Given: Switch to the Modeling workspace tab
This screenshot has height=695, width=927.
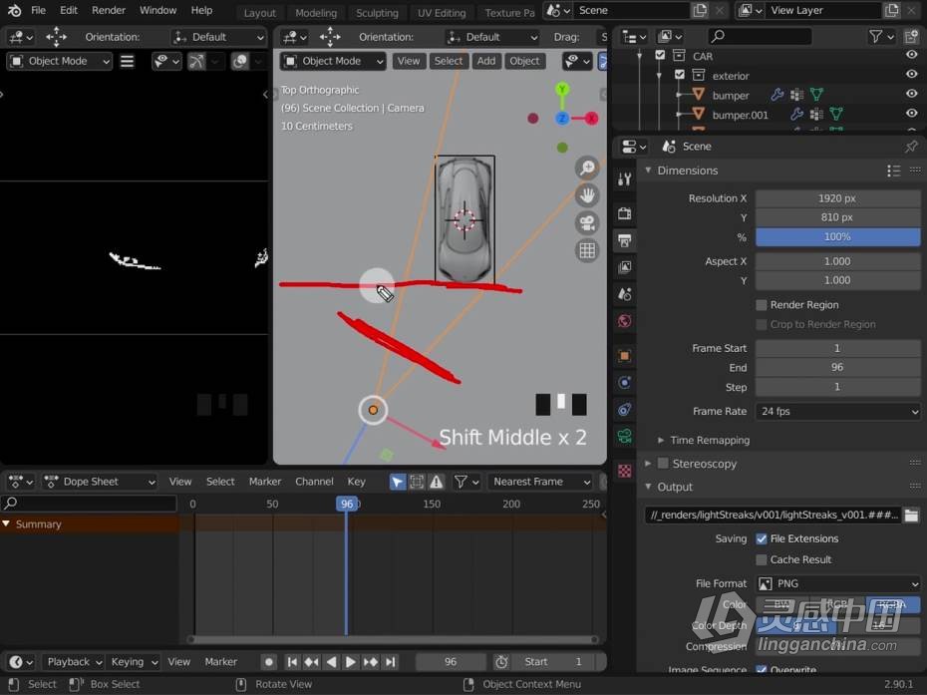Looking at the screenshot, I should click(316, 12).
